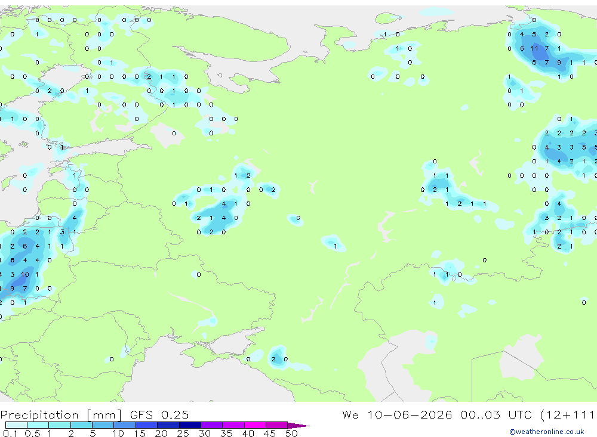Click the '(12+111' forecast offset text

tap(567, 414)
